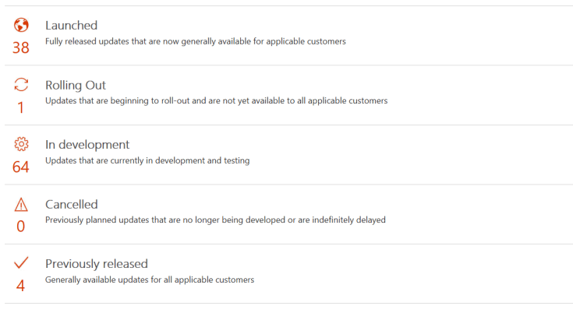The height and width of the screenshot is (313, 573).
Task: Click the Launched globe icon
Action: 21,25
